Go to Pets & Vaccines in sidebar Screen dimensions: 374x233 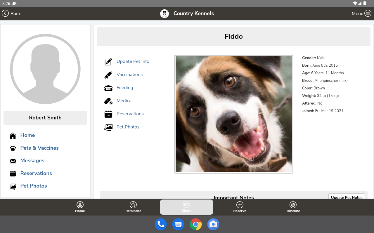[x=39, y=148]
